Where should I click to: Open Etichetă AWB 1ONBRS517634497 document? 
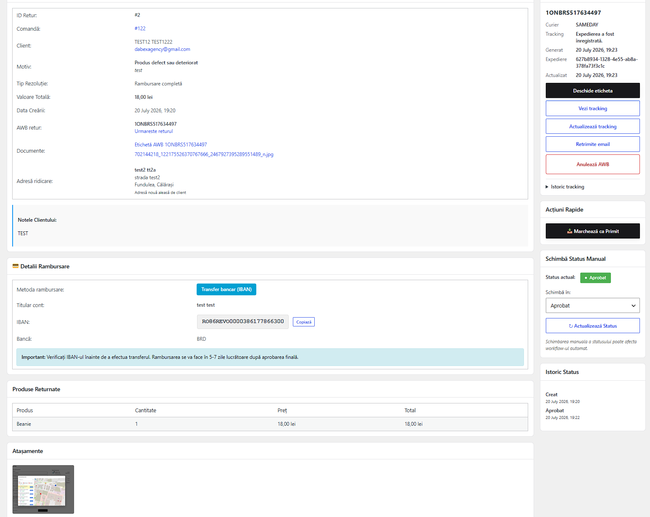pyautogui.click(x=171, y=145)
